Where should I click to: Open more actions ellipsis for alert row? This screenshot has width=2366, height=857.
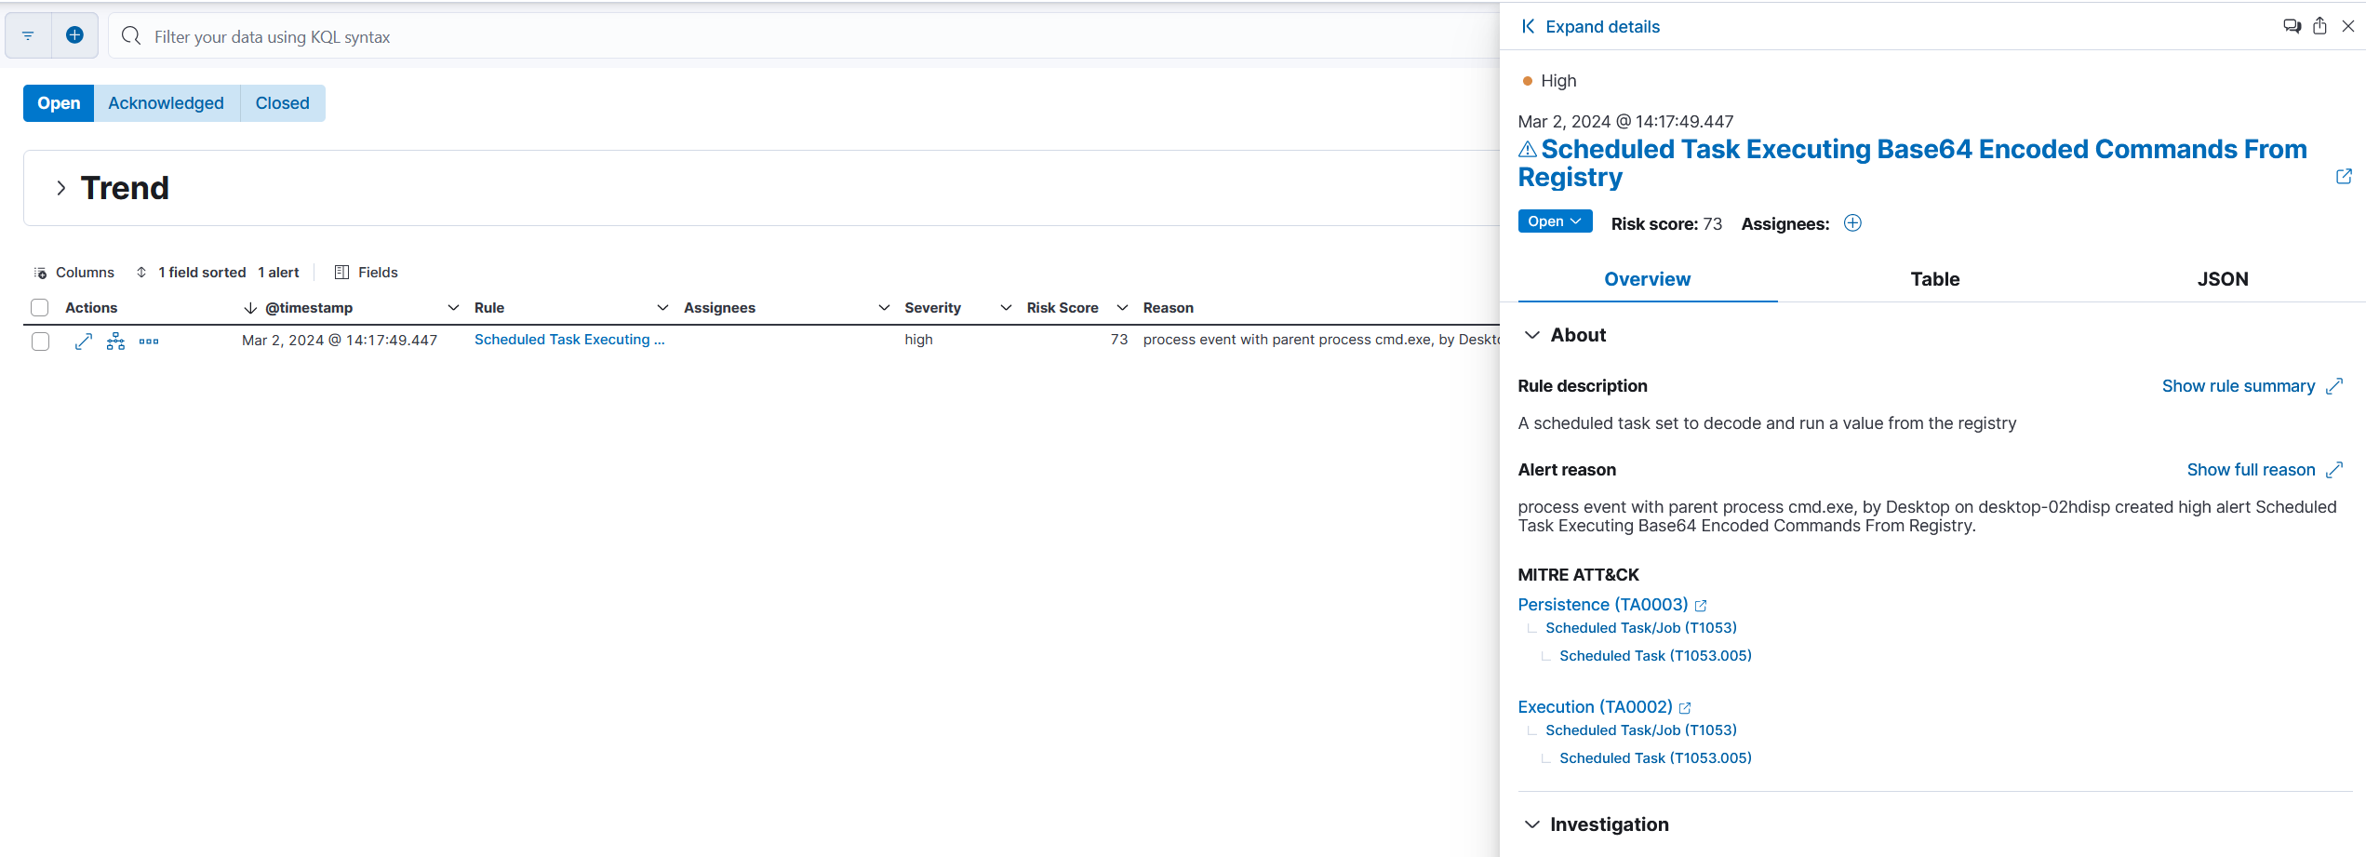[149, 341]
